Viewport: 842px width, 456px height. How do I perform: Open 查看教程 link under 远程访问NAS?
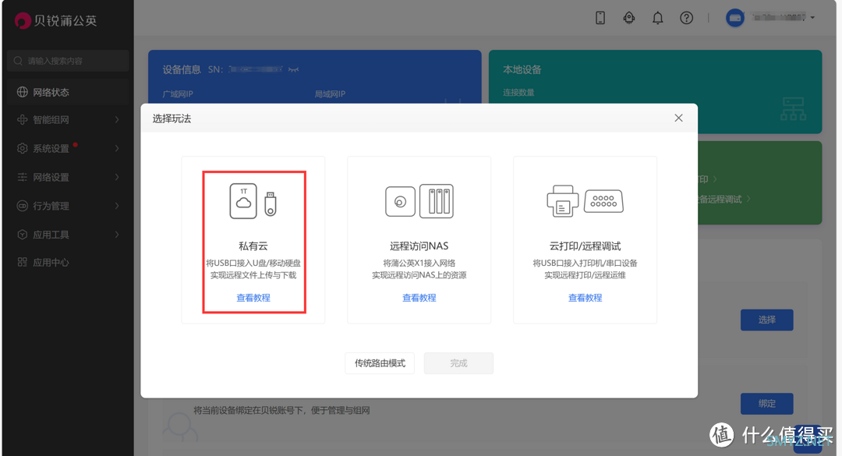pos(419,298)
